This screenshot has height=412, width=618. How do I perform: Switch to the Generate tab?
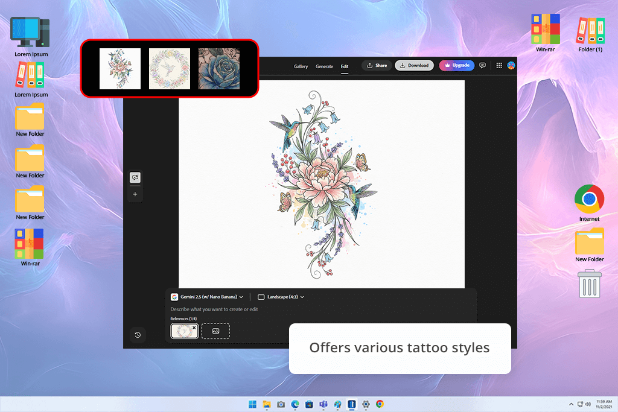point(324,66)
